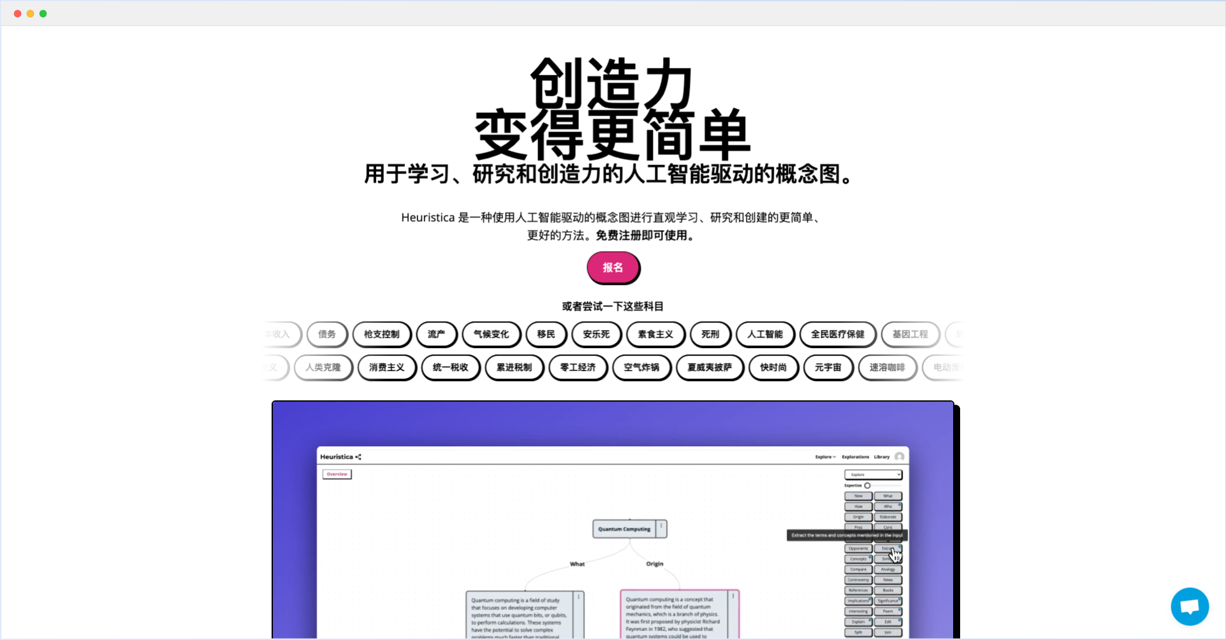
Task: Expand the Explore nav menu in the demo
Action: click(x=825, y=457)
